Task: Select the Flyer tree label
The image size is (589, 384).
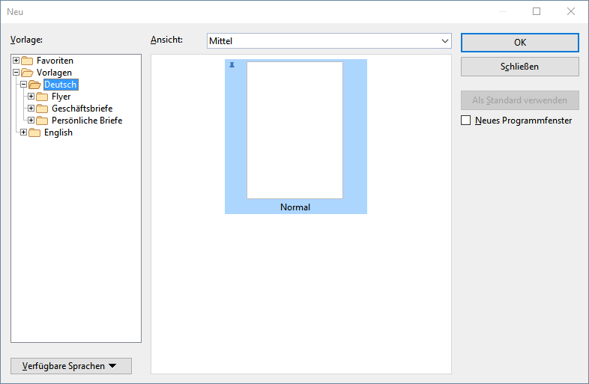Action: pyautogui.click(x=61, y=97)
